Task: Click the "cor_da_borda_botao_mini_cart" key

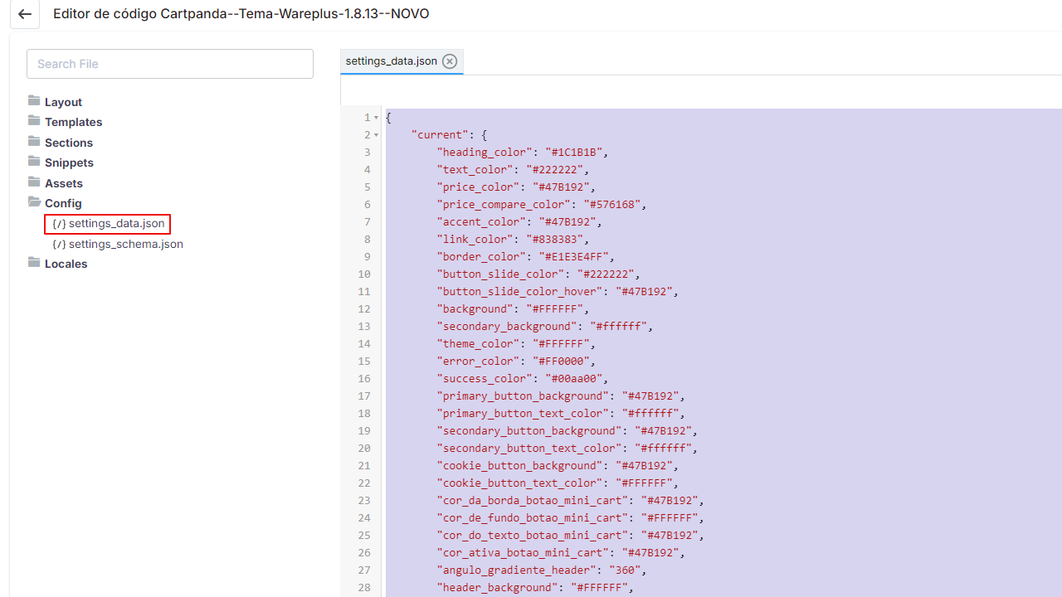Action: [532, 500]
